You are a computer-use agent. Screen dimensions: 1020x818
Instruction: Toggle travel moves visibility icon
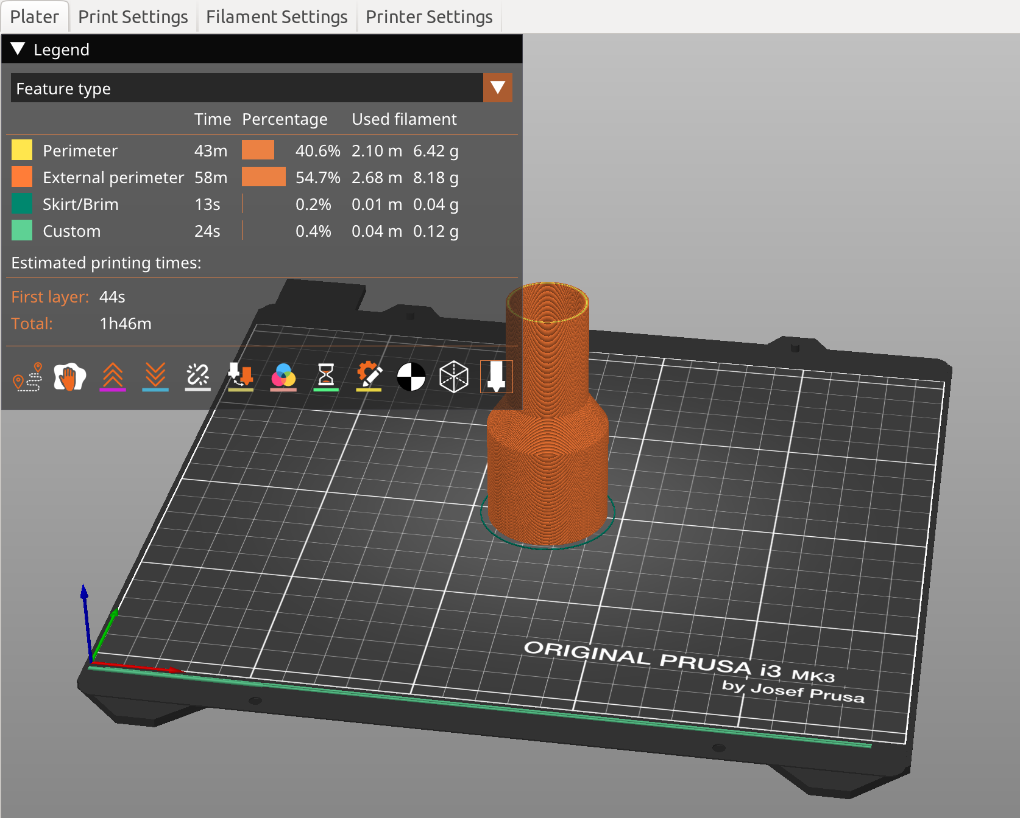point(27,377)
